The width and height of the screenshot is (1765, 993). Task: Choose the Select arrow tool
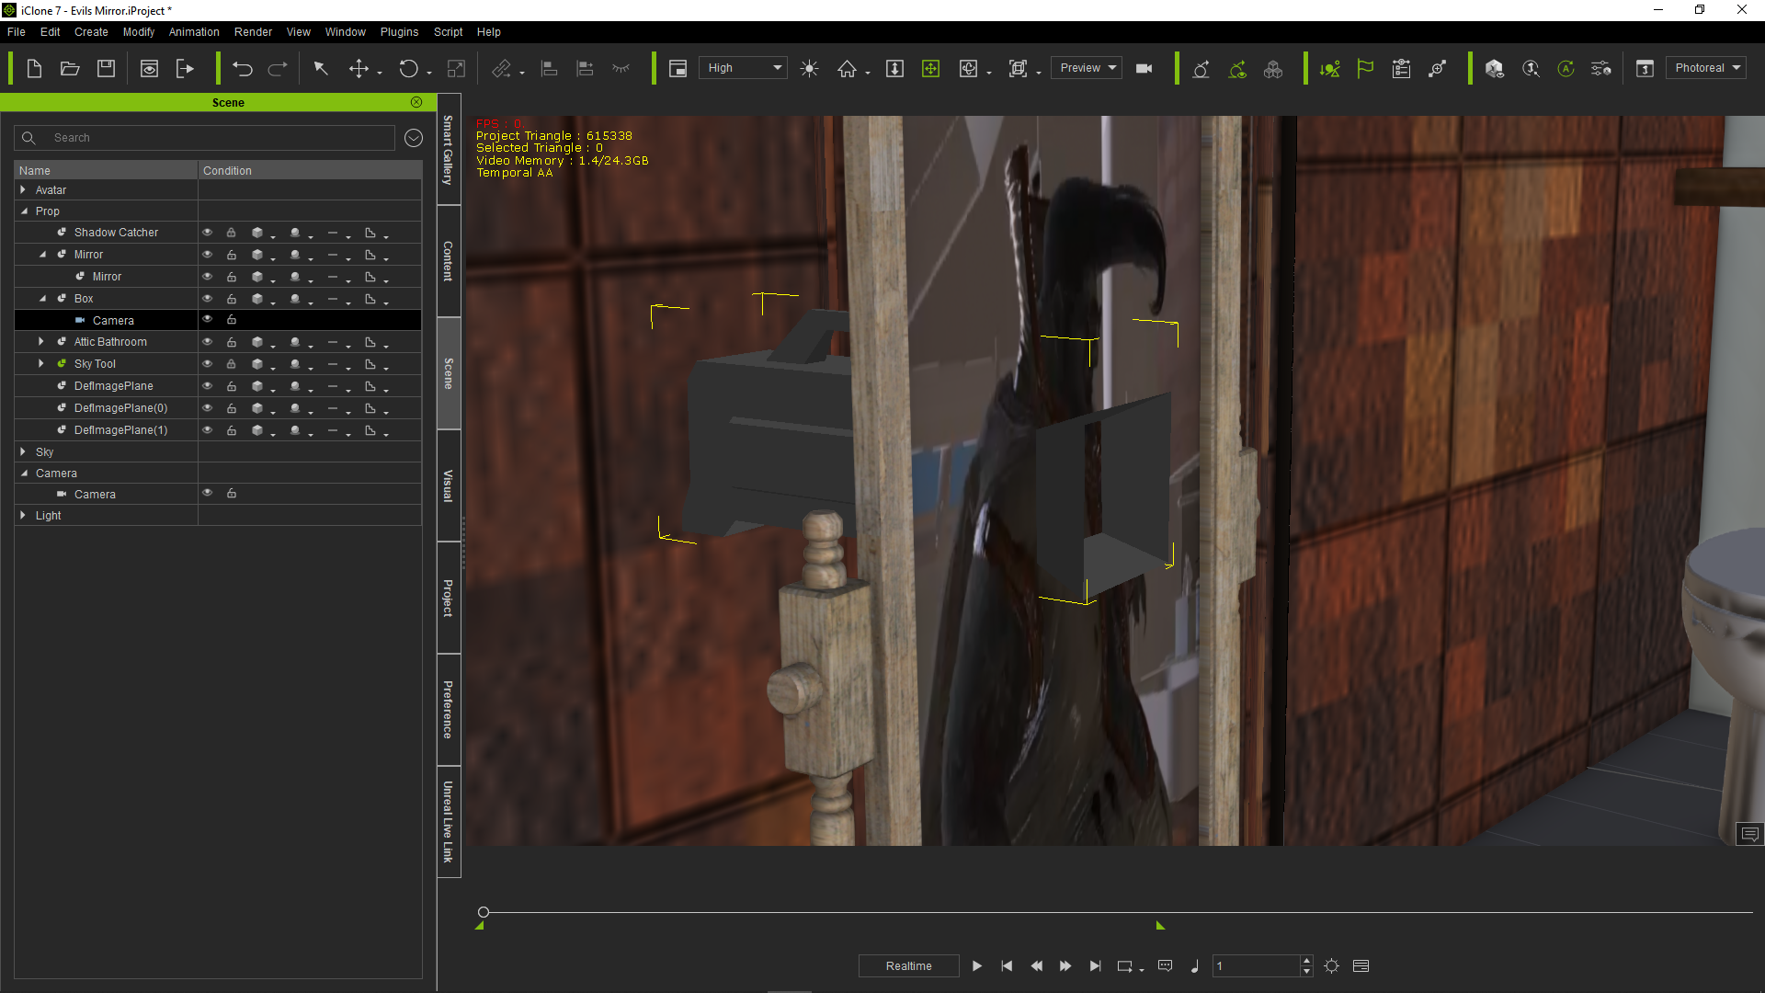point(321,68)
